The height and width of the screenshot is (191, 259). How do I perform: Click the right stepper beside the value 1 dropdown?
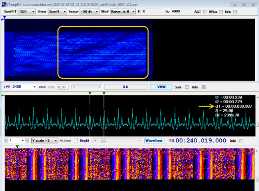click(27, 140)
